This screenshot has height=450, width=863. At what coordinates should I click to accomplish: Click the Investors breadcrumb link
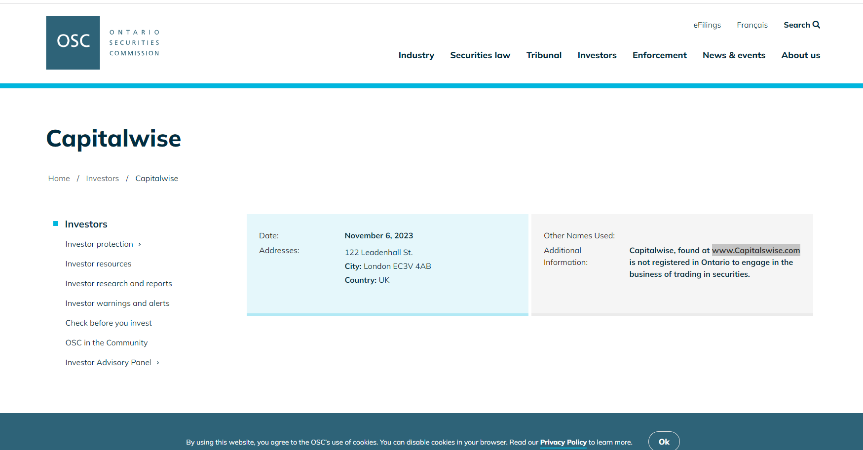[x=102, y=179]
